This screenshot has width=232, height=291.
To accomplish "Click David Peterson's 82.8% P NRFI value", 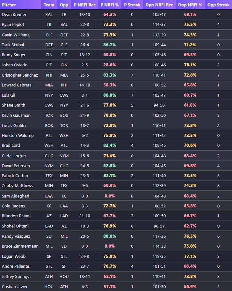I will 110,166.
